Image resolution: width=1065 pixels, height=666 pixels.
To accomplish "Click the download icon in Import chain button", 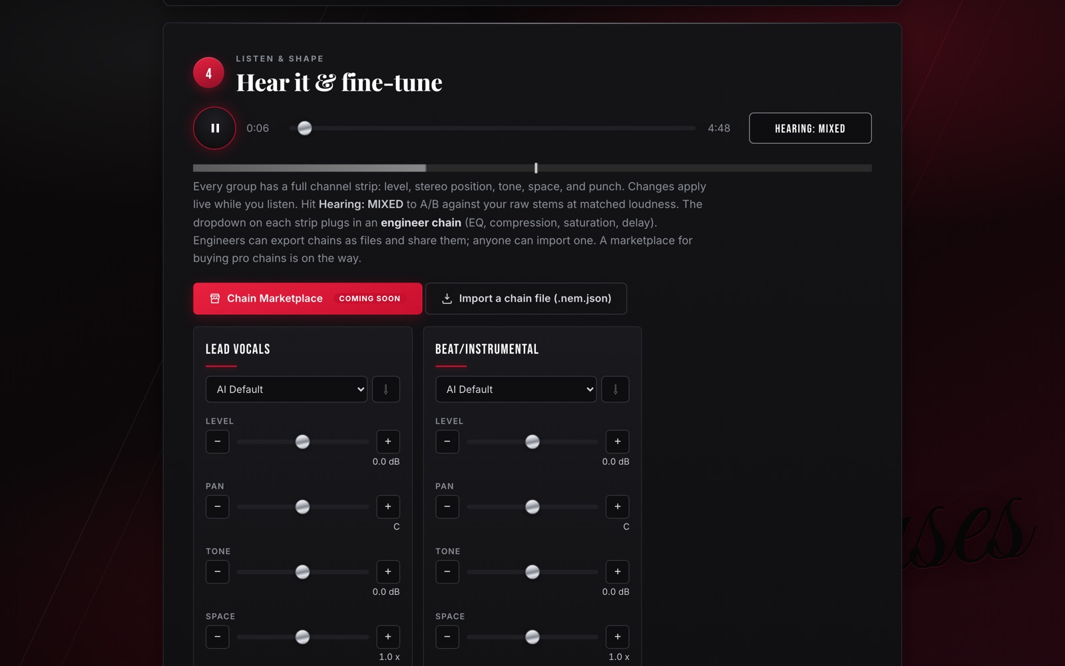I will click(447, 298).
